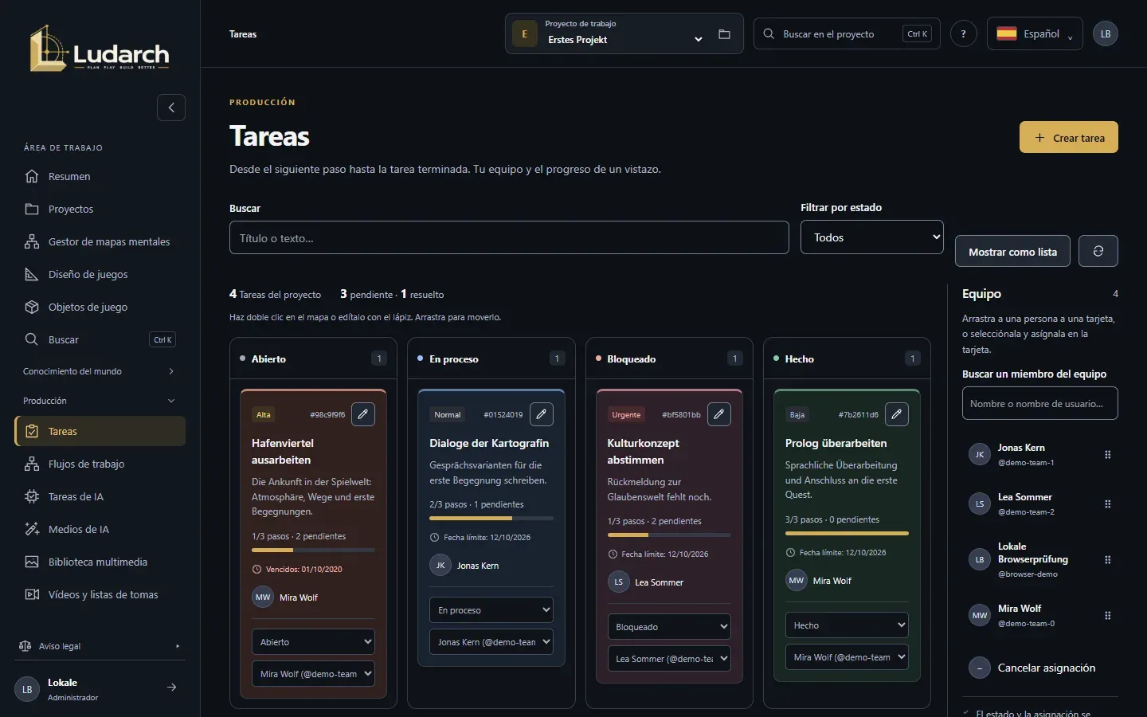Open Biblioteca multimedia in the sidebar
Viewport: 1147px width, 717px height.
click(100, 562)
